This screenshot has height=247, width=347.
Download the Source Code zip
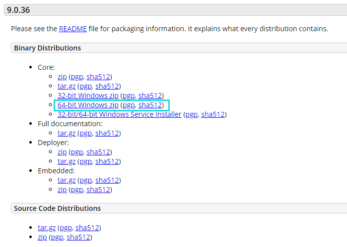42,237
